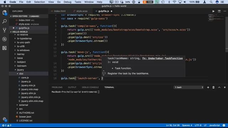
Task: Open the Extensions view
Action: click(x=4, y=48)
